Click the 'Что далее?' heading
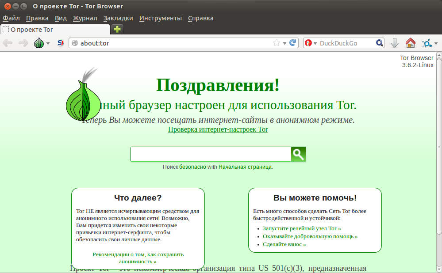The width and height of the screenshot is (442, 273). point(138,197)
